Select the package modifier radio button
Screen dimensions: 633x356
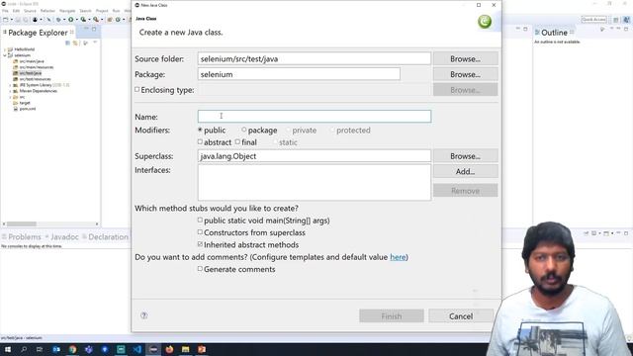click(x=244, y=130)
